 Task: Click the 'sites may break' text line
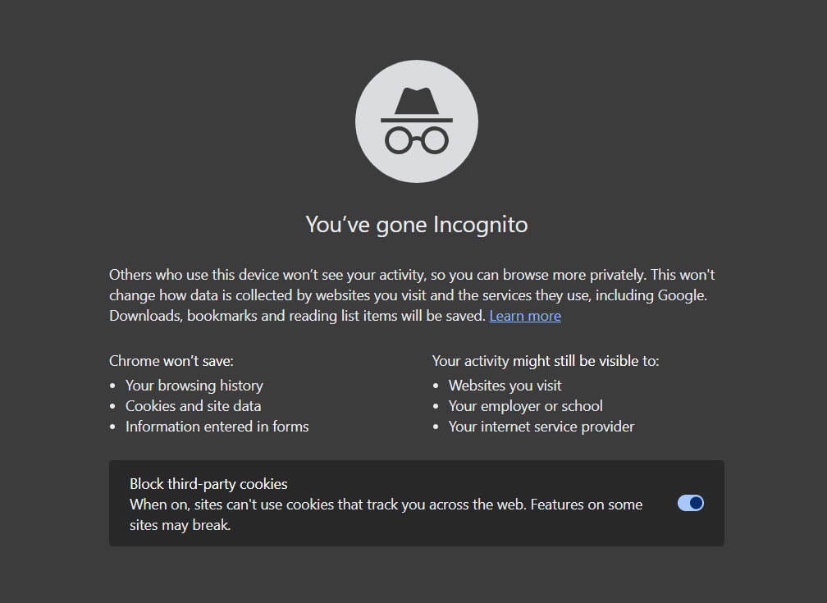tap(180, 525)
